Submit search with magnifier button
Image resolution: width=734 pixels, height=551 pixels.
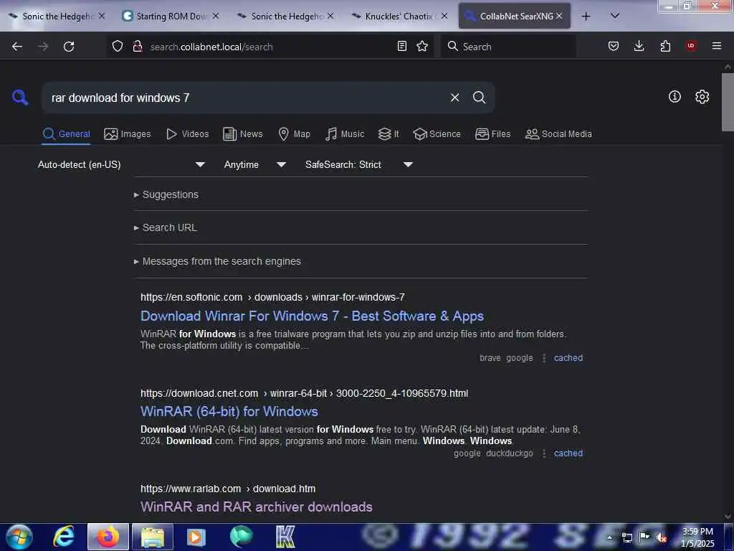479,98
